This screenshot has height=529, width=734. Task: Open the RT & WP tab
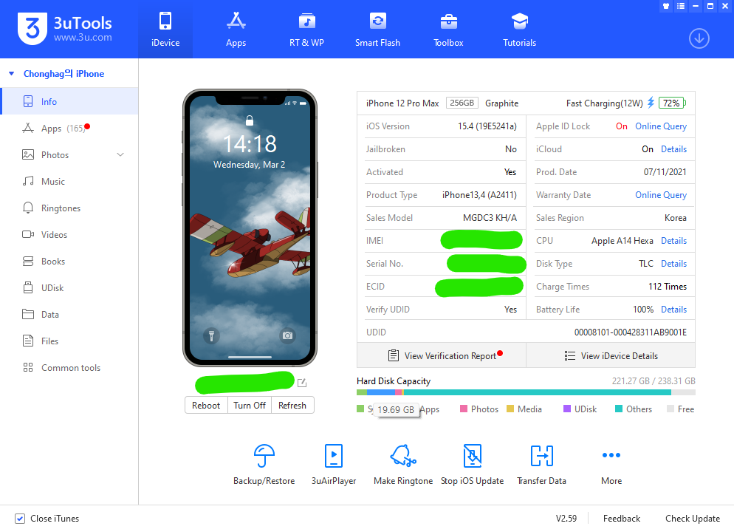pos(306,30)
